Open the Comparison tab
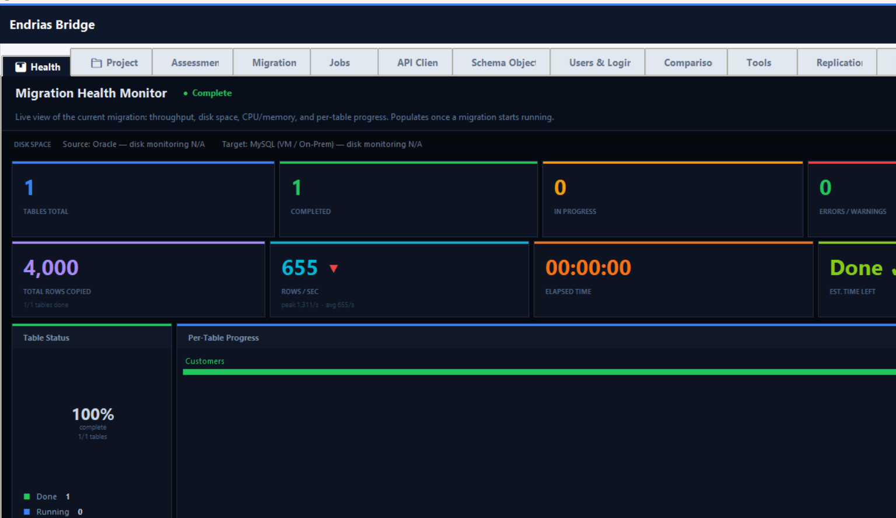Viewport: 896px width, 518px height. [x=686, y=62]
